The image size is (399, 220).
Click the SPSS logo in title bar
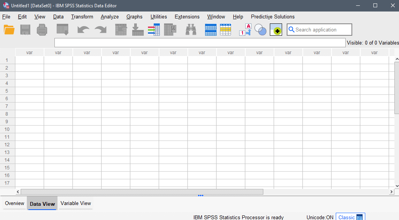click(x=6, y=5)
